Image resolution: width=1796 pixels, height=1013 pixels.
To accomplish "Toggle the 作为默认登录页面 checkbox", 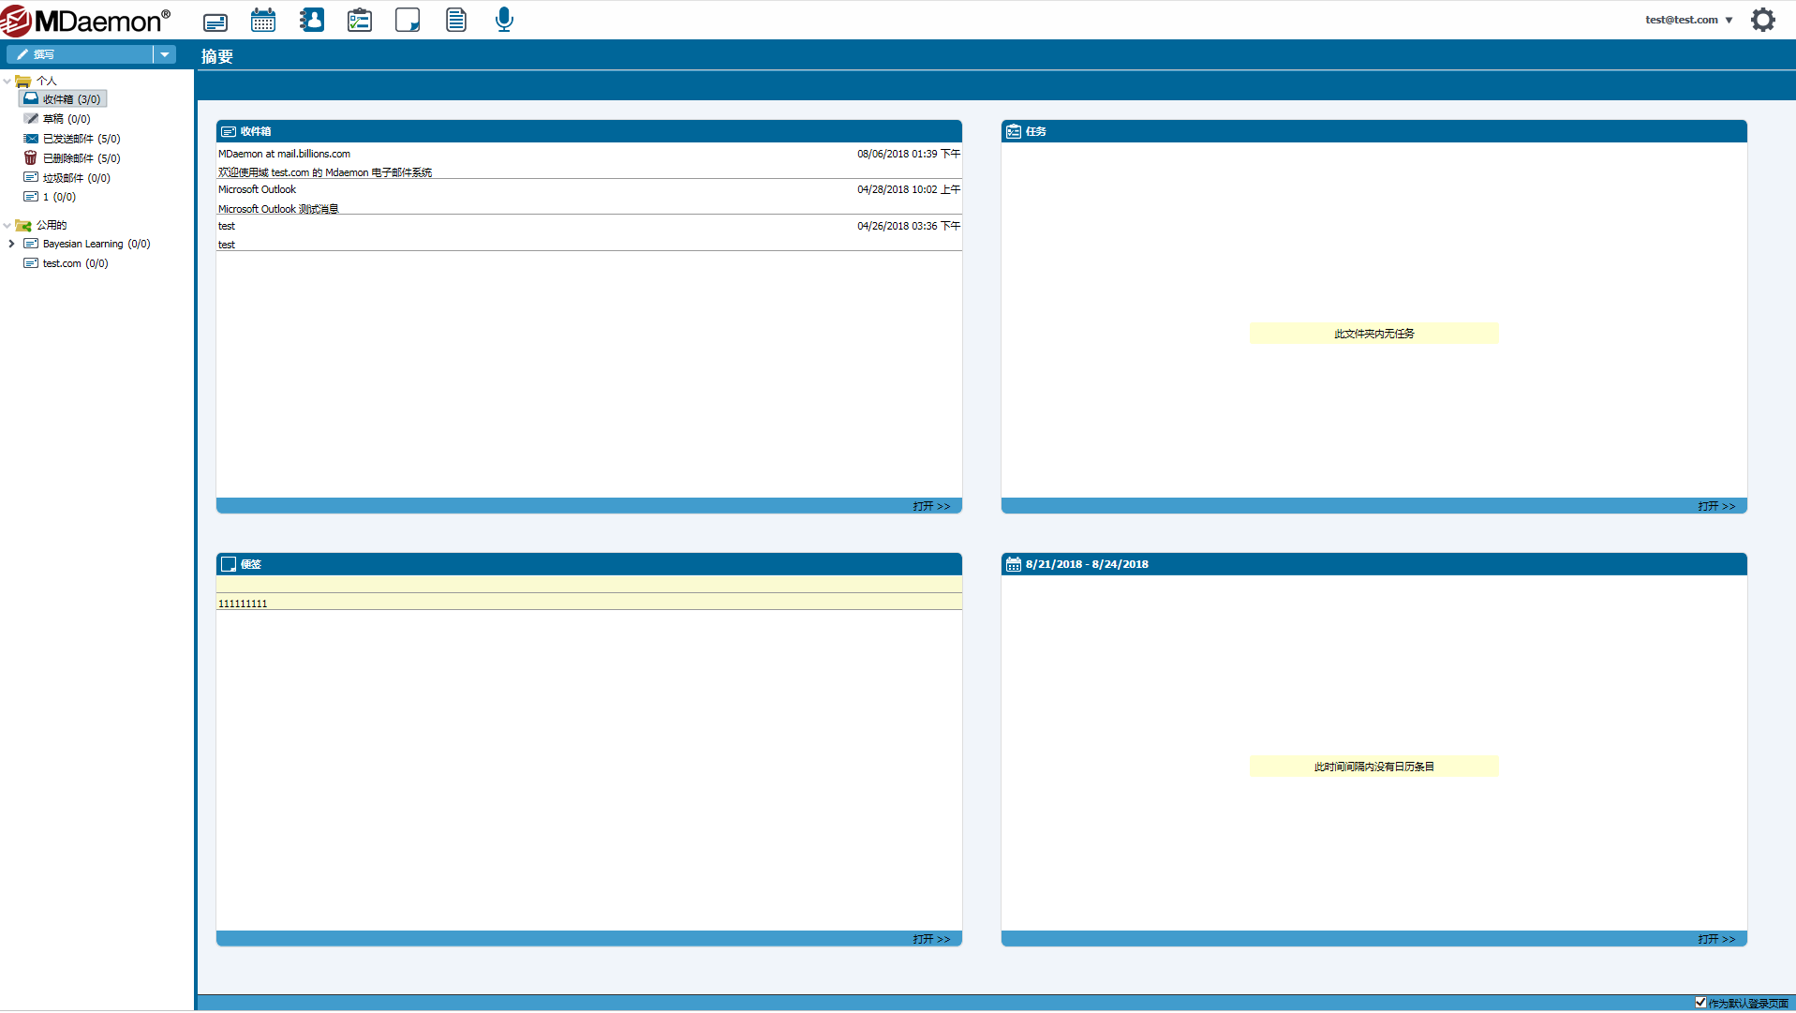I will pos(1700,1003).
